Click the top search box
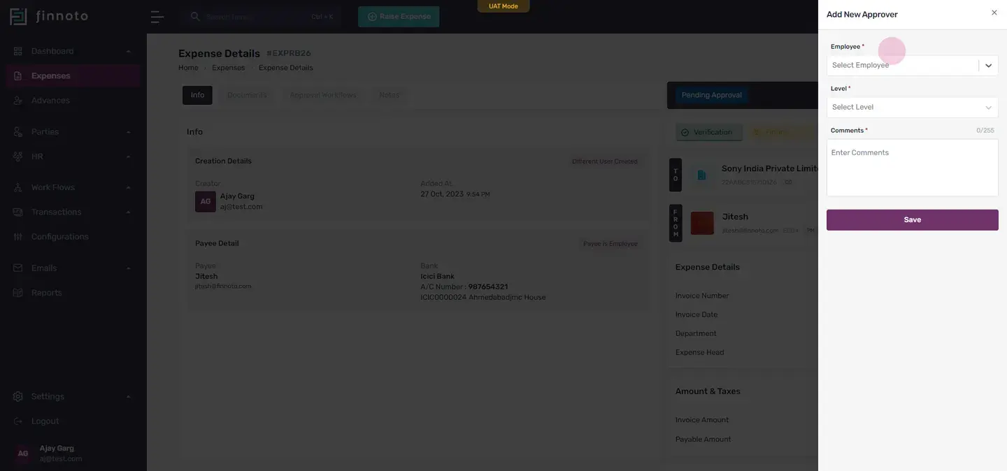 click(x=262, y=17)
